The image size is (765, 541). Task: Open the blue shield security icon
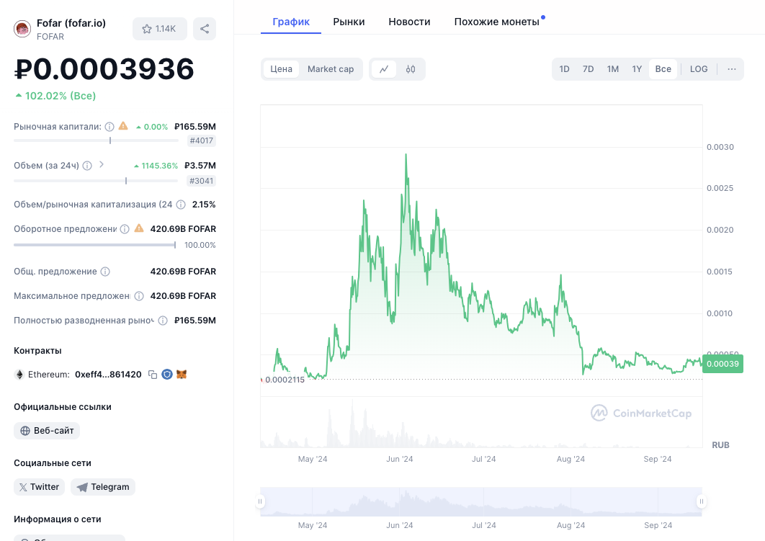point(167,374)
